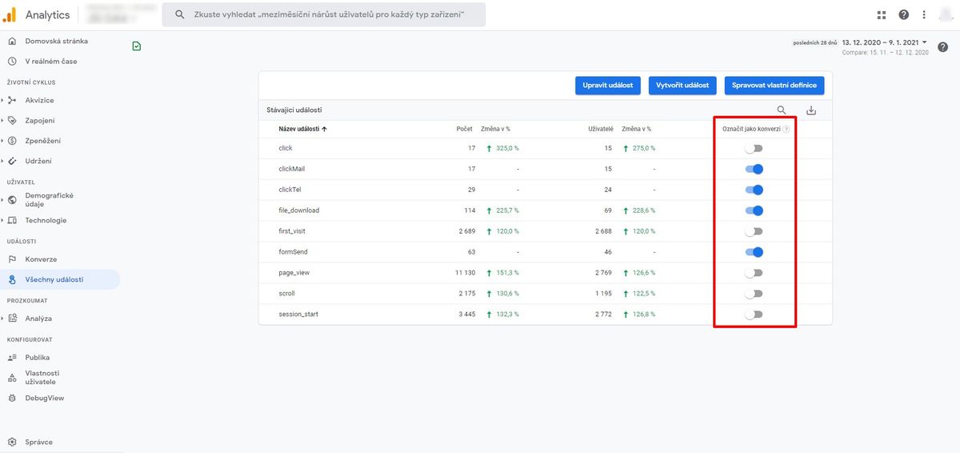Click the Vlastnosti uživatele icon
The width and height of the screenshot is (960, 453).
(x=12, y=378)
